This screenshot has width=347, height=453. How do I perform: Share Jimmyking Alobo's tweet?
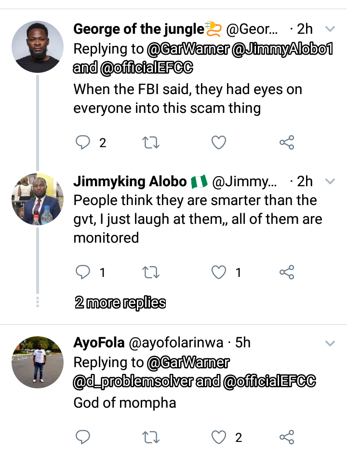tap(287, 273)
